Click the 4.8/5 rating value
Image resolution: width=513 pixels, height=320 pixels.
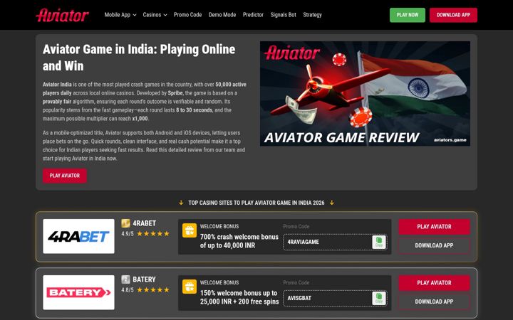click(x=128, y=290)
